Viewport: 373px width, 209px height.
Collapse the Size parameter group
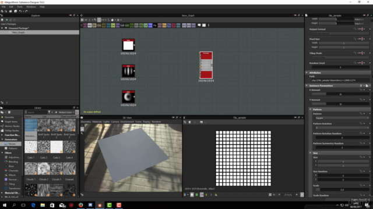[x=311, y=153]
